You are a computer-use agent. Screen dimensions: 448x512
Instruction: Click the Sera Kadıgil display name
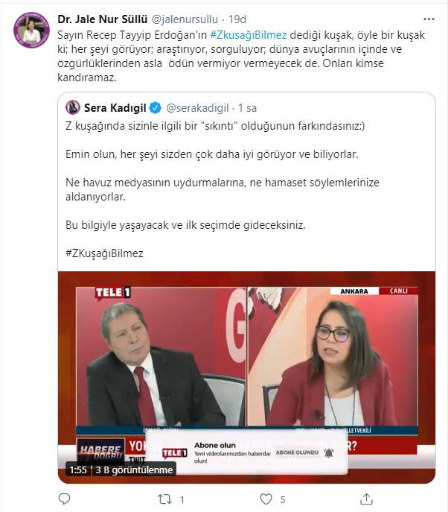(x=115, y=108)
